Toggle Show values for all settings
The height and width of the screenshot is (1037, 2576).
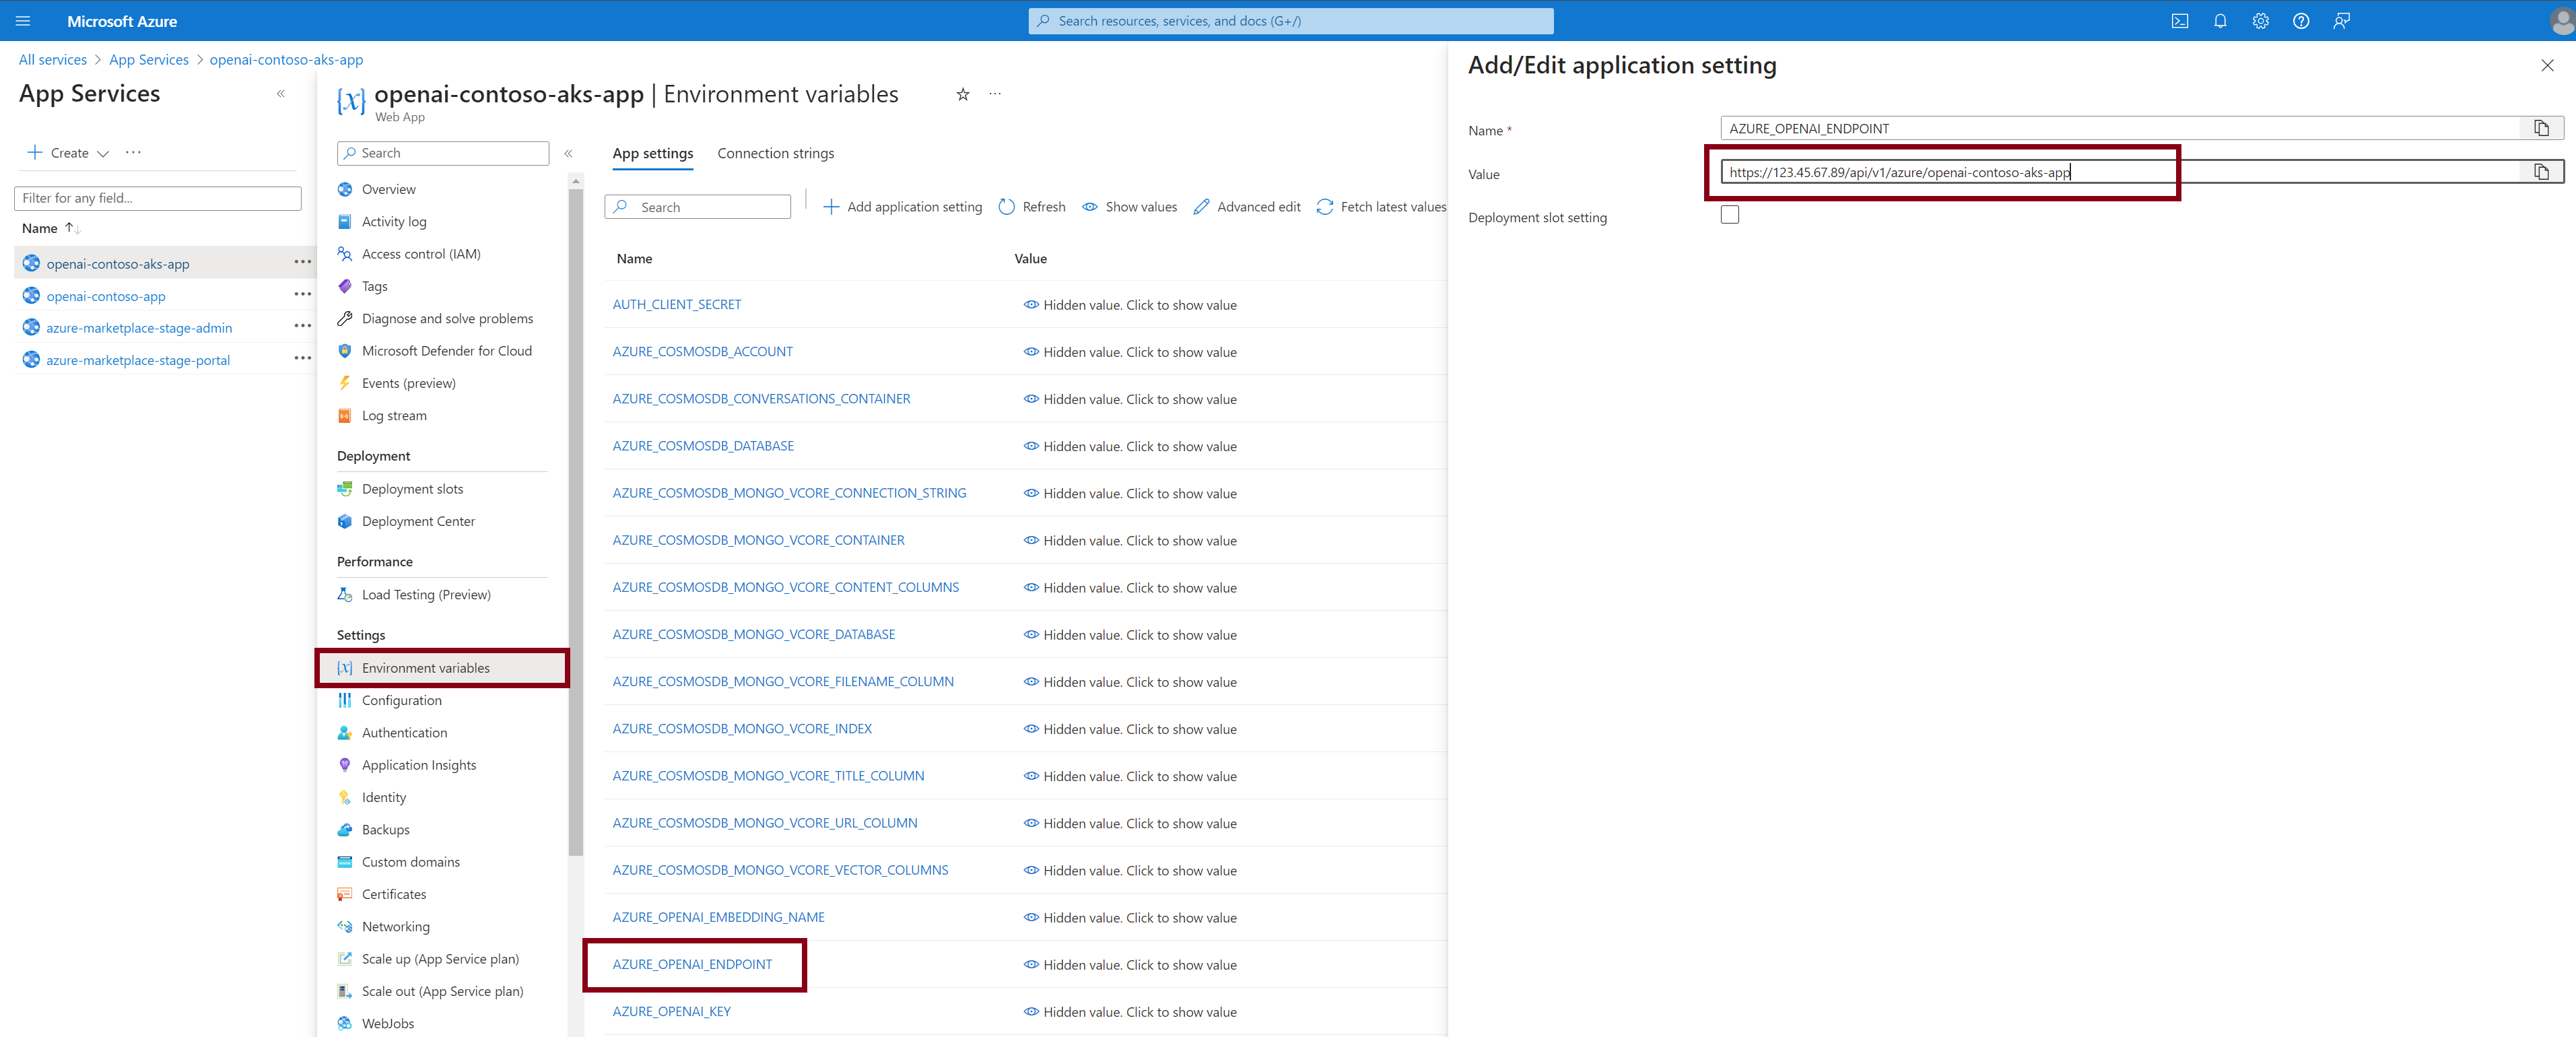coord(1129,207)
